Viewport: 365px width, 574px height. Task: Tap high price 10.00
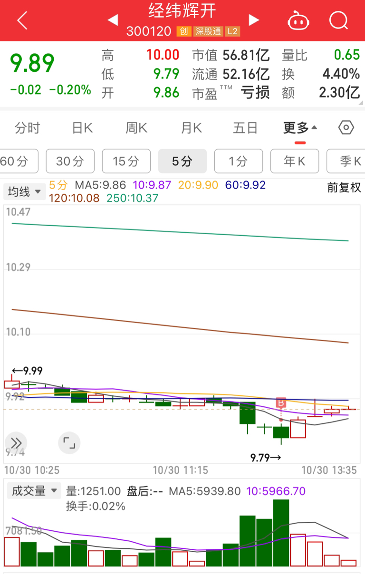coord(163,55)
